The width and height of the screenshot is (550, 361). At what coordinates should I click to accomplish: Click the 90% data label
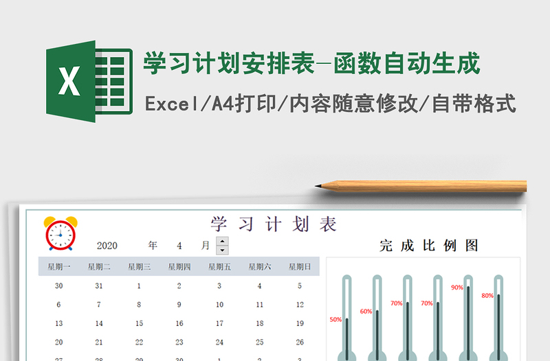[457, 288]
